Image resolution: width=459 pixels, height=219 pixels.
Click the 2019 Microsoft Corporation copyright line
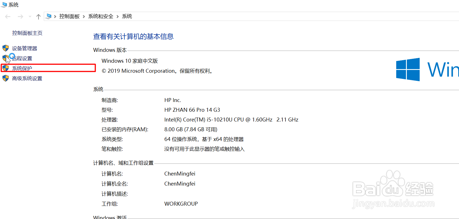pos(158,71)
